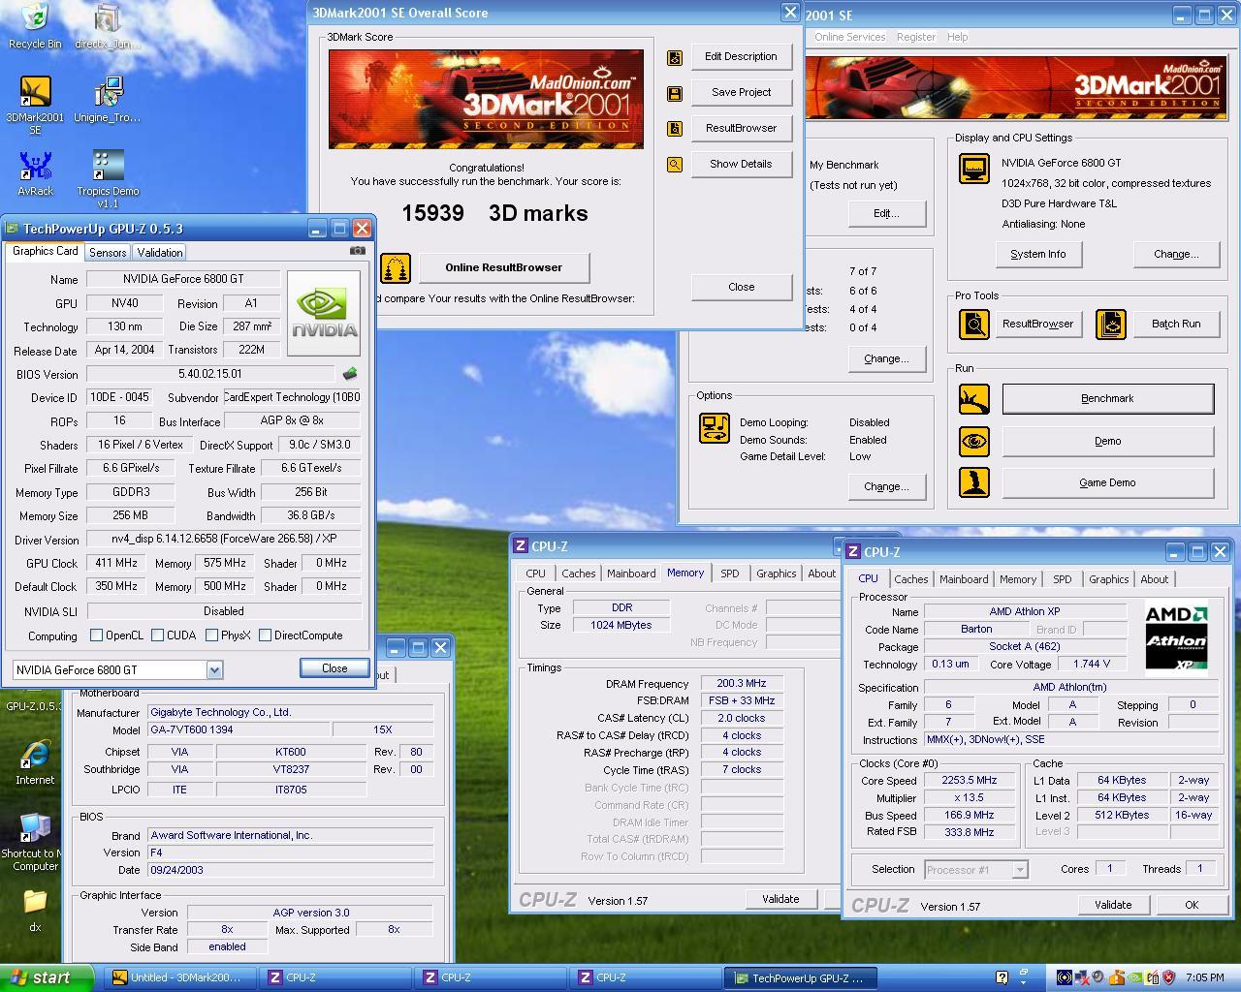This screenshot has width=1241, height=992.
Task: Launch the AvRack desktop shortcut
Action: (35, 173)
